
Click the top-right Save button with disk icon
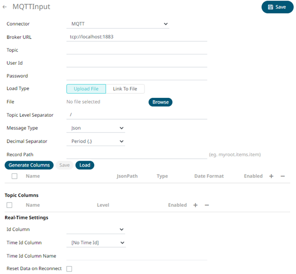pyautogui.click(x=277, y=7)
